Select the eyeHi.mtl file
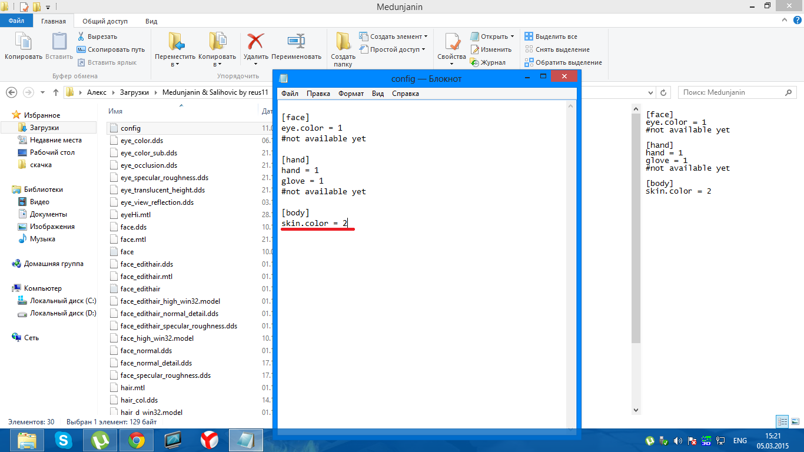This screenshot has width=804, height=452. pos(135,215)
